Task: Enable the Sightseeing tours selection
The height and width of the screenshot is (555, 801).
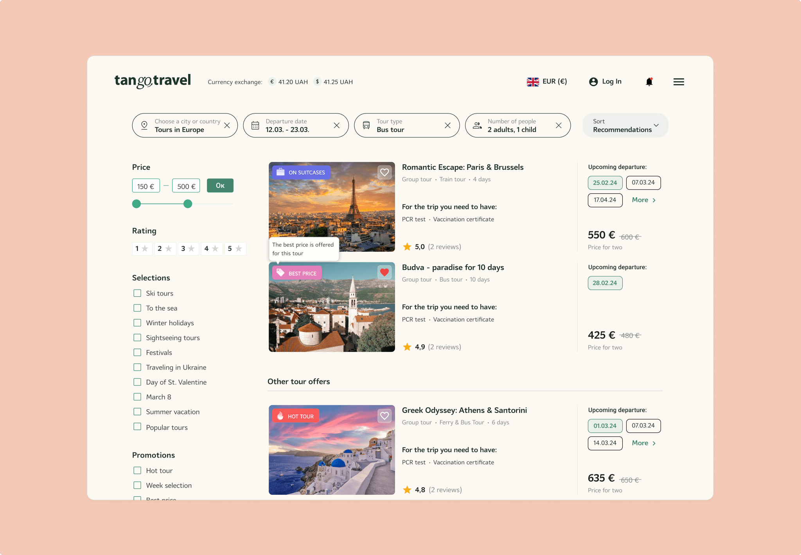Action: [x=137, y=337]
